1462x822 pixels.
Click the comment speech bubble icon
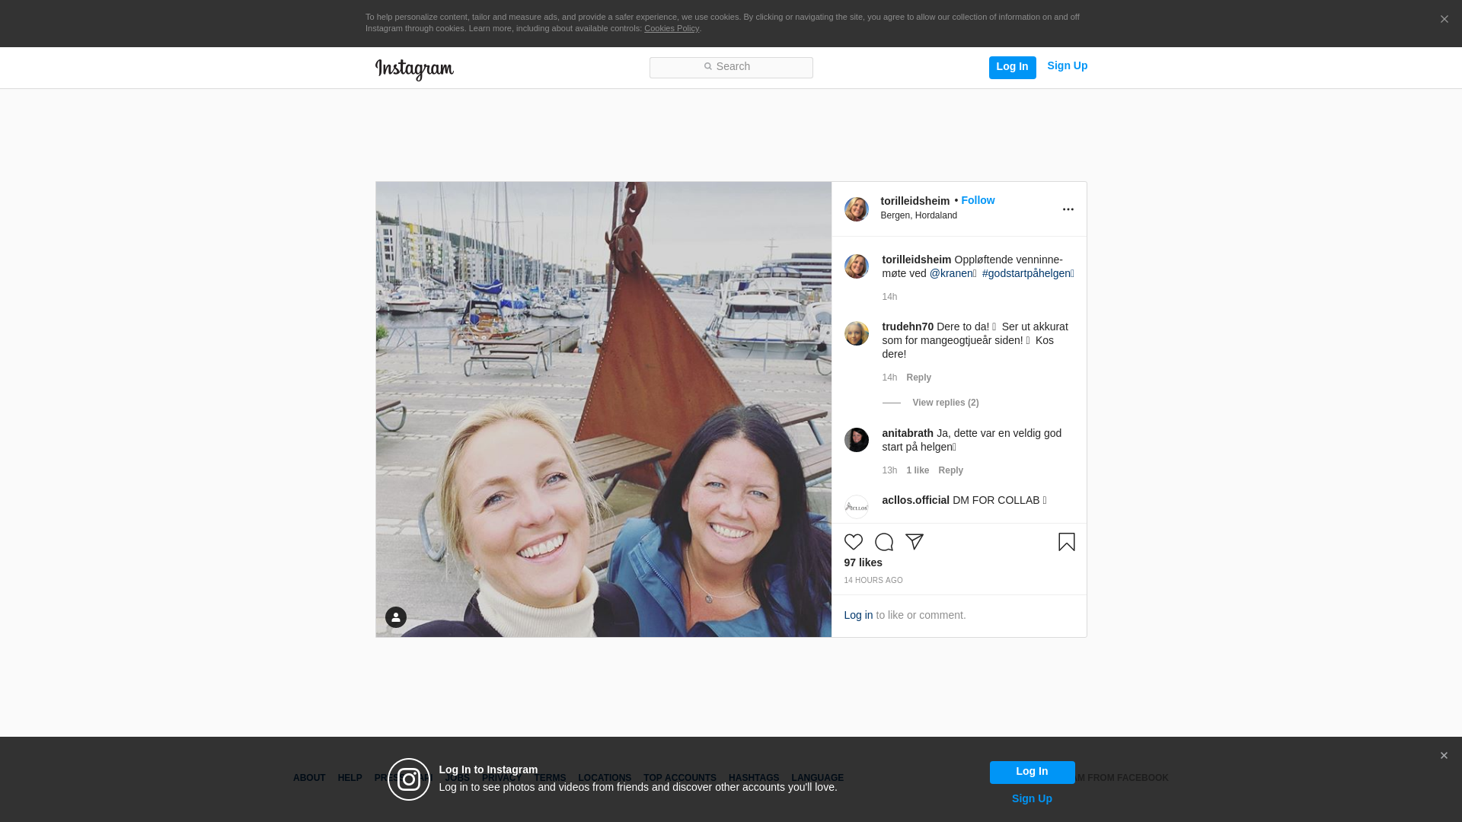[x=883, y=542]
